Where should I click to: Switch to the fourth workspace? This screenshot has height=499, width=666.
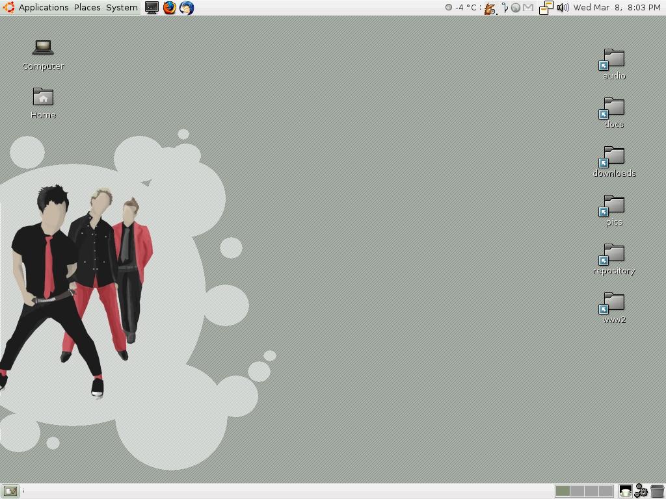point(606,491)
